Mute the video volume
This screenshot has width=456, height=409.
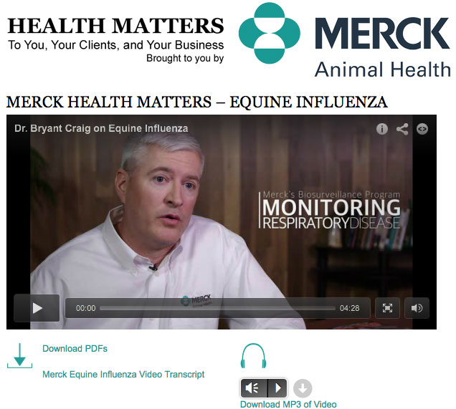(417, 308)
